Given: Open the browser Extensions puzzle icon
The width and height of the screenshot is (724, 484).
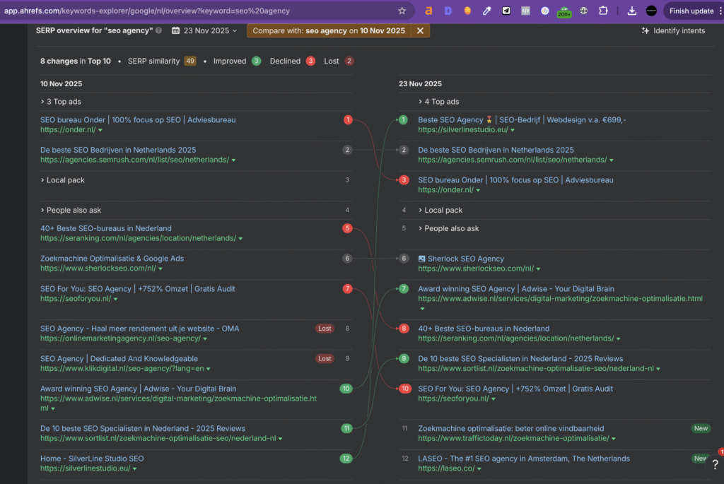Looking at the screenshot, I should click(x=603, y=11).
